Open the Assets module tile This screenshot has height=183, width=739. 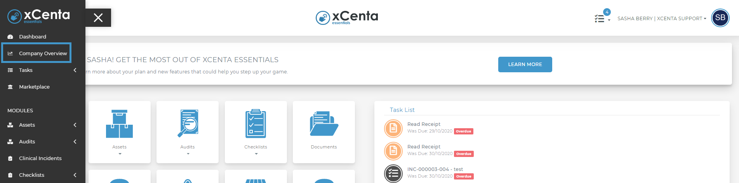(120, 132)
